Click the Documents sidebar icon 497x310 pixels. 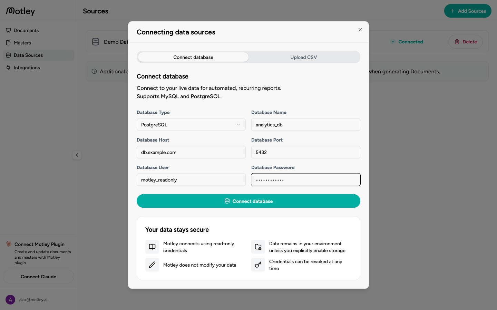8,30
